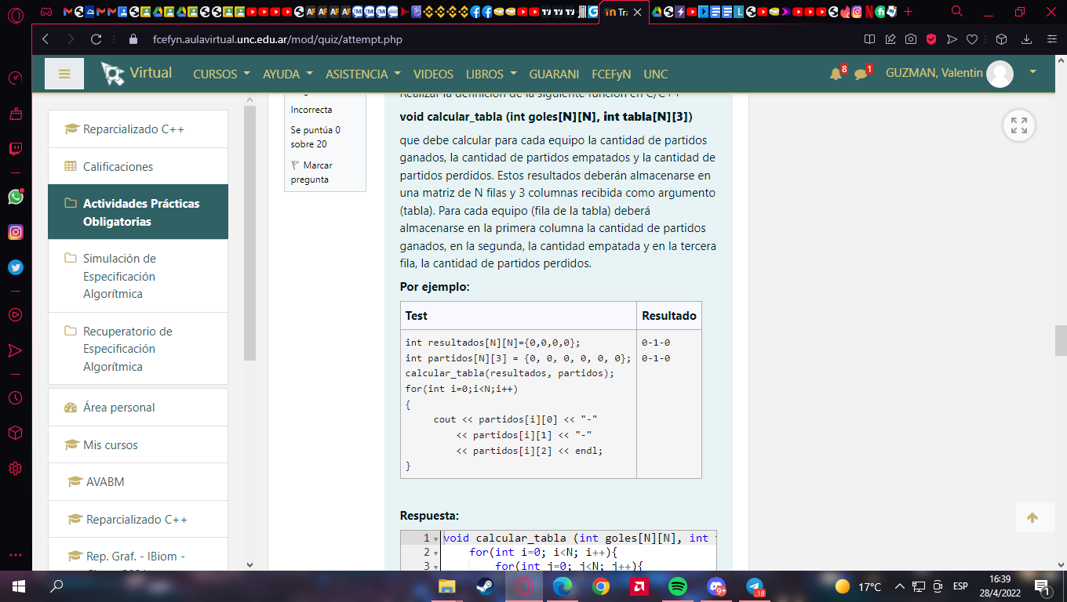Open the VIDEOS menu item
The width and height of the screenshot is (1067, 602).
(x=433, y=74)
